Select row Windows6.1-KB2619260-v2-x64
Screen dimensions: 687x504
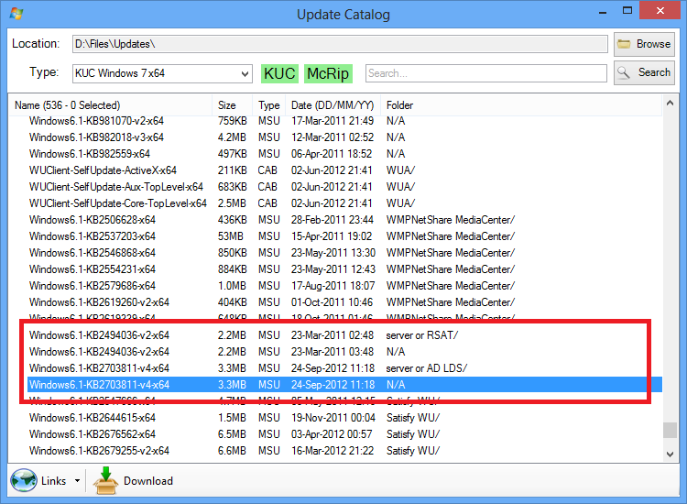(x=344, y=302)
